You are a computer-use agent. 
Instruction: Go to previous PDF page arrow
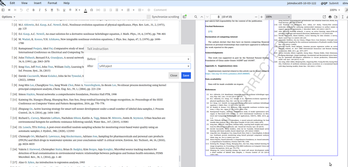201,17
